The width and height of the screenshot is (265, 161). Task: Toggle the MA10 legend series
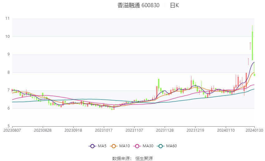click(x=120, y=146)
